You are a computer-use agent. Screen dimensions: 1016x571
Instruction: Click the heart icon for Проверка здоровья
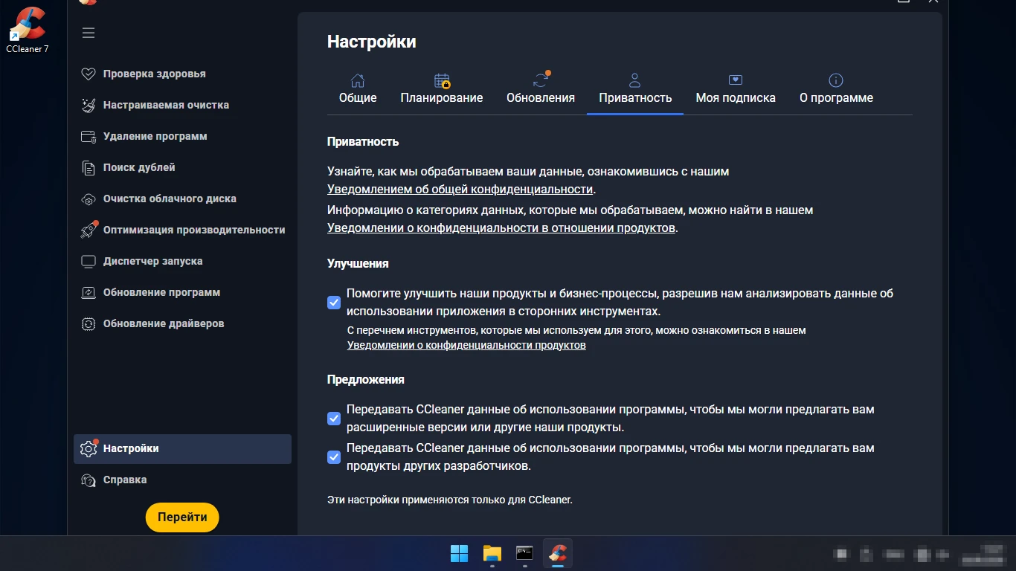(89, 74)
